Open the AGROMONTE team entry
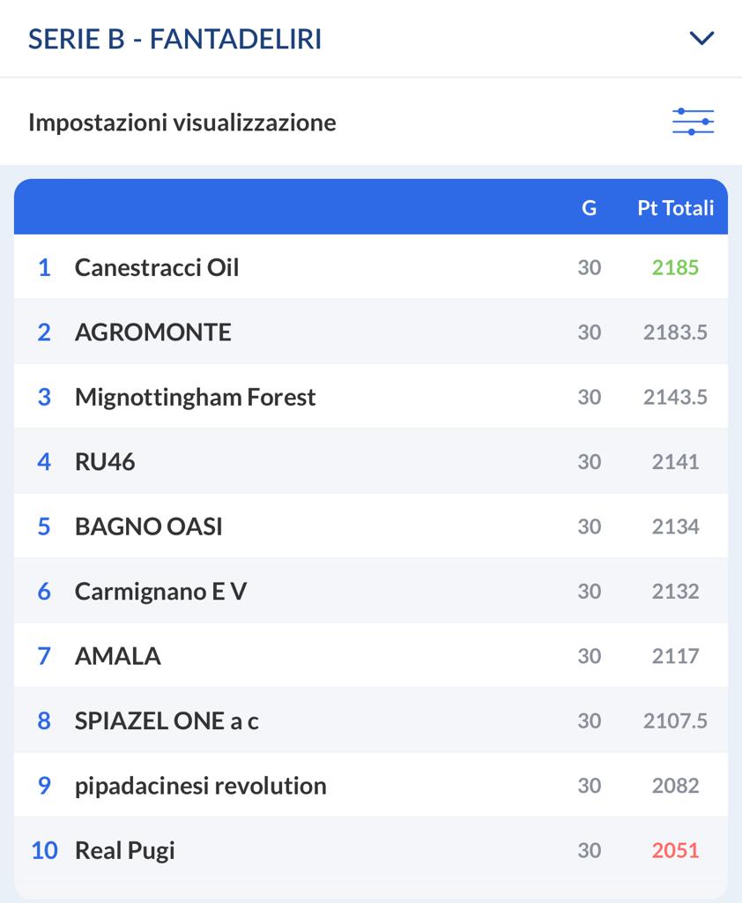742x903 pixels. click(371, 332)
